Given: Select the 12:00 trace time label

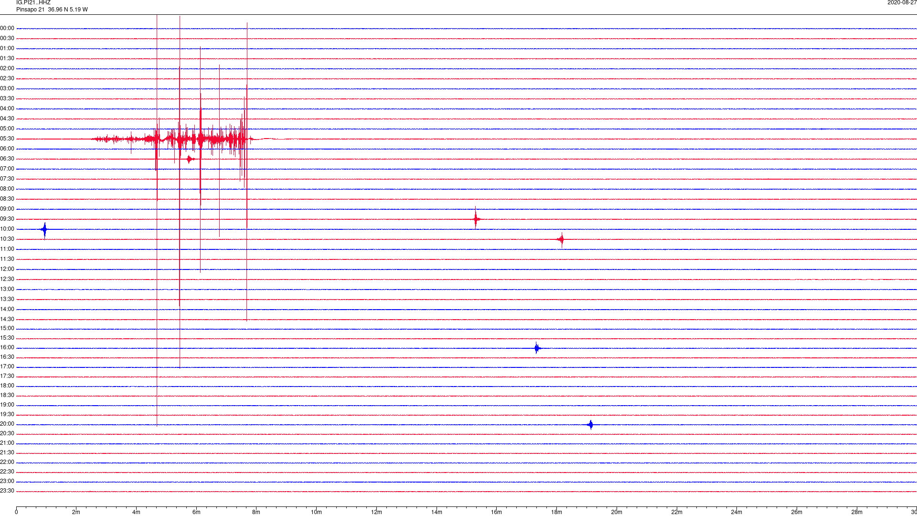Looking at the screenshot, I should [x=7, y=269].
